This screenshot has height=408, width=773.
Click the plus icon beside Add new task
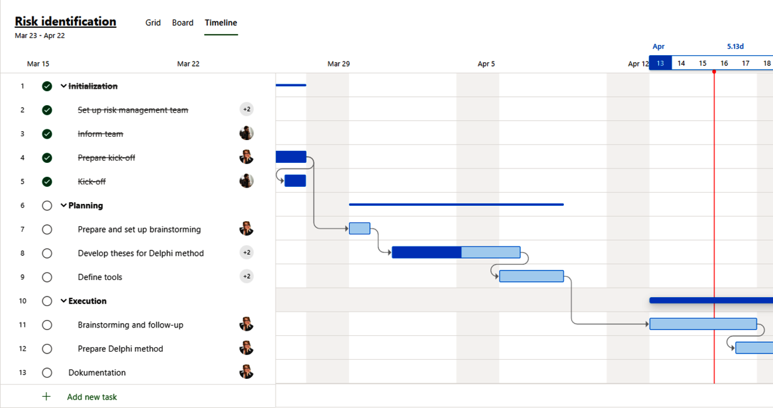click(46, 397)
